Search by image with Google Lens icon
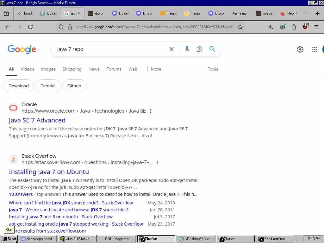Screen dimensions: 324x243 tap(199, 49)
